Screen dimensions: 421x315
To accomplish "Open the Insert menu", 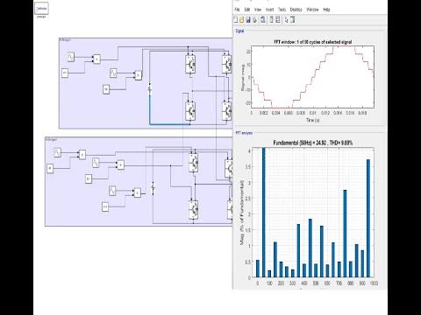I will 269,10.
